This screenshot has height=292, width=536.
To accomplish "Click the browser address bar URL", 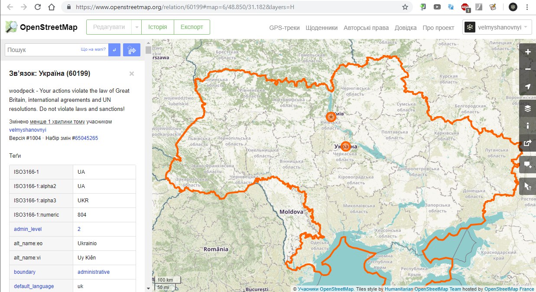I will [x=185, y=7].
